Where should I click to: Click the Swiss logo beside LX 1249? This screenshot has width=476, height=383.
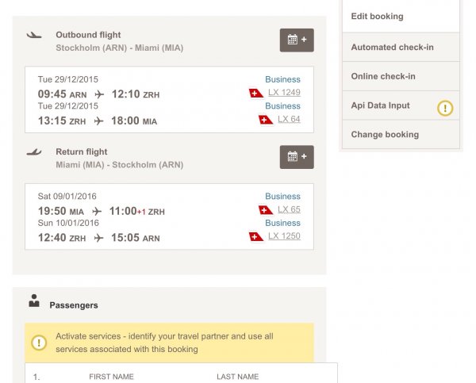click(255, 93)
